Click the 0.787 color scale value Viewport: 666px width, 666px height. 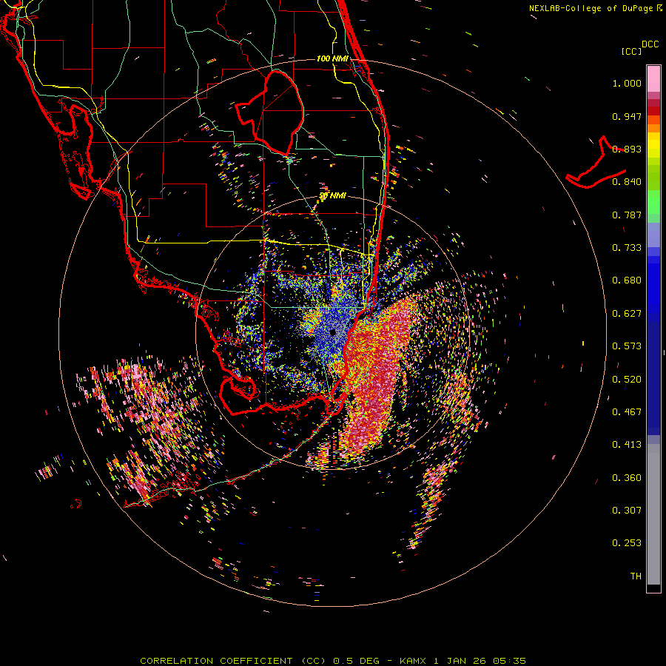click(x=627, y=215)
